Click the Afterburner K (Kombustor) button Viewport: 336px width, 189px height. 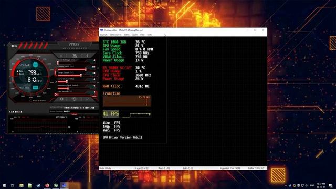click(62, 56)
